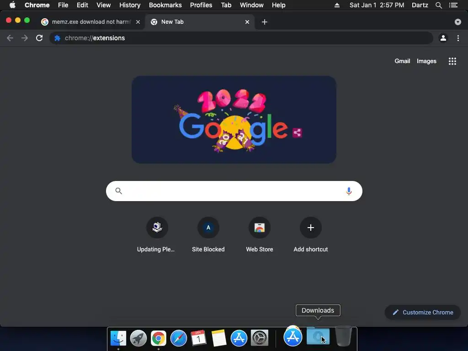Open the Gmail link
The height and width of the screenshot is (351, 468).
[x=402, y=61]
